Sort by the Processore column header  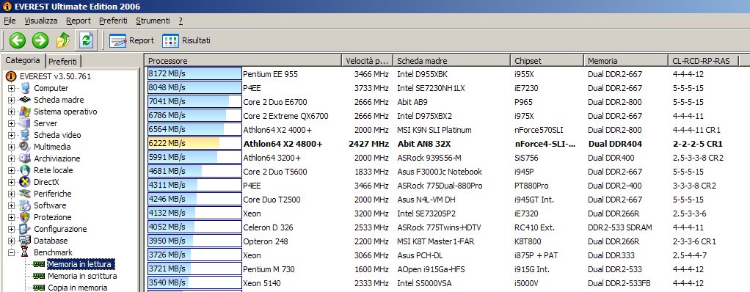tap(244, 61)
